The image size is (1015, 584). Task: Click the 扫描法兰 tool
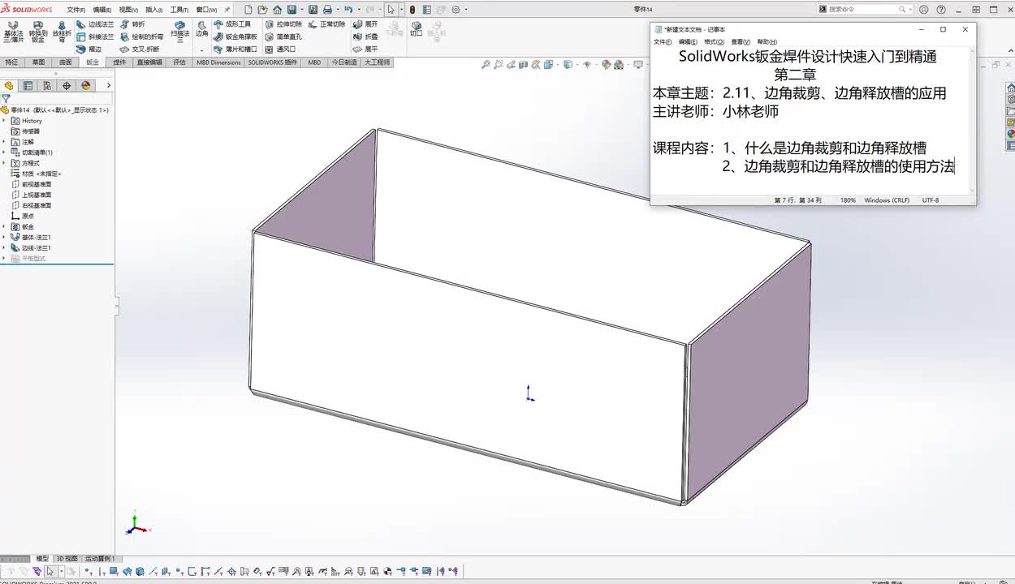click(179, 32)
